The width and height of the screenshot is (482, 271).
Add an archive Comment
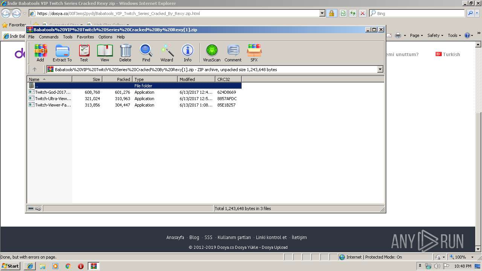(x=233, y=53)
